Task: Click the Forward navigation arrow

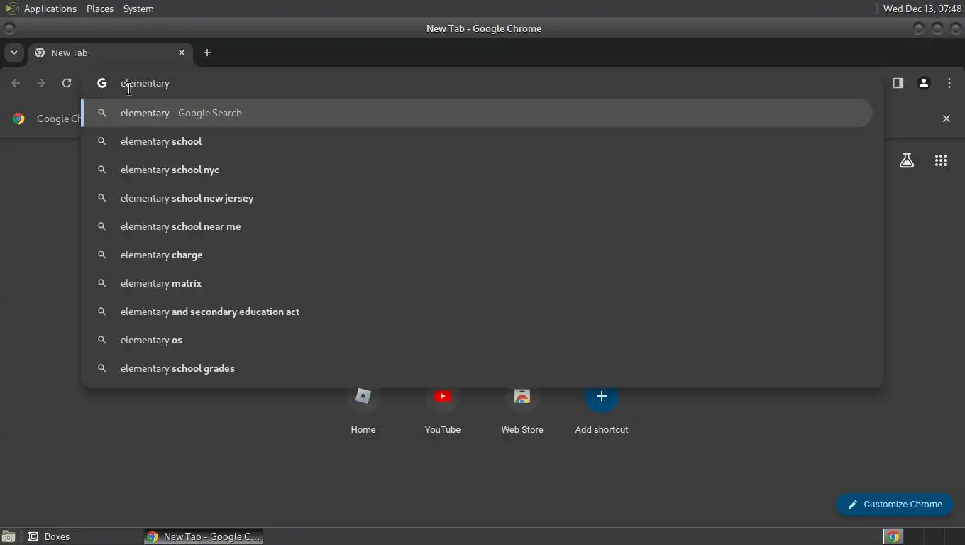Action: point(41,83)
